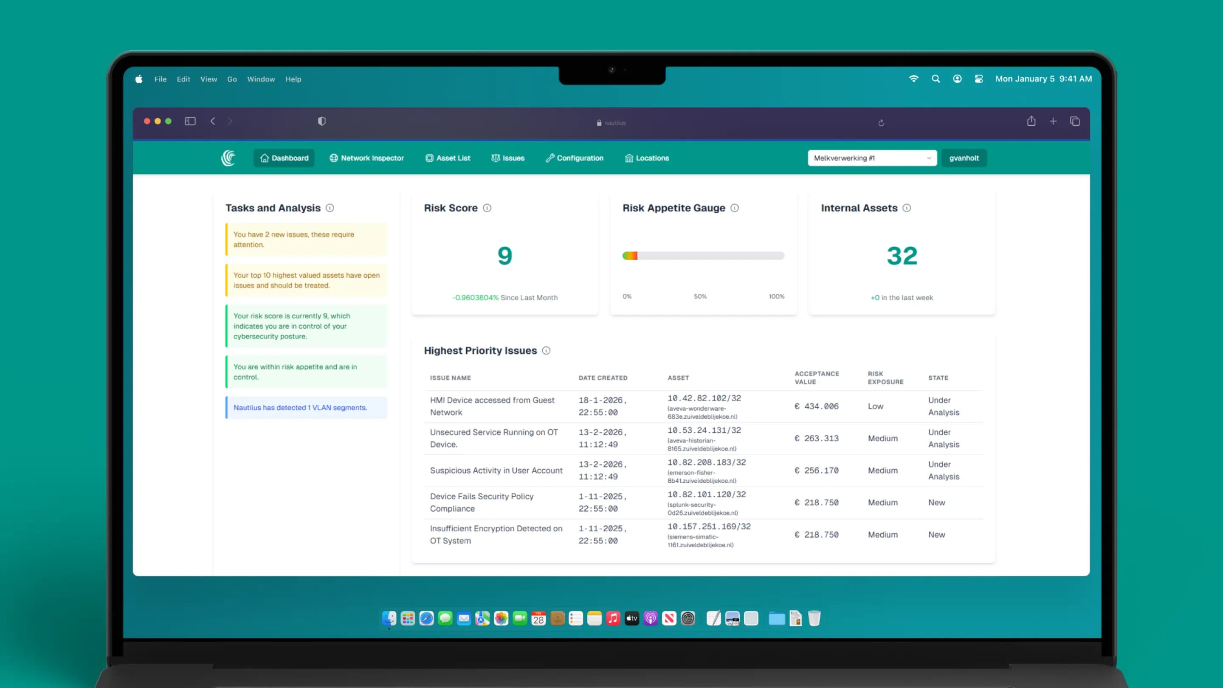Open the VLAN segments detected notice
The width and height of the screenshot is (1223, 688).
307,407
